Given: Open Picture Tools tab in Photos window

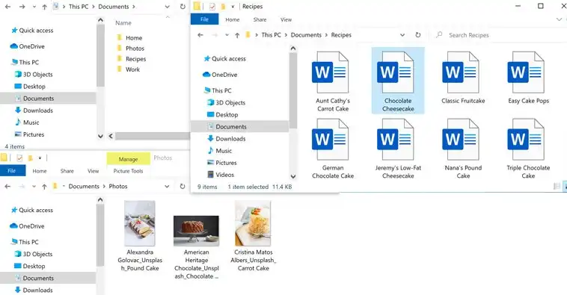Looking at the screenshot, I should [x=128, y=171].
